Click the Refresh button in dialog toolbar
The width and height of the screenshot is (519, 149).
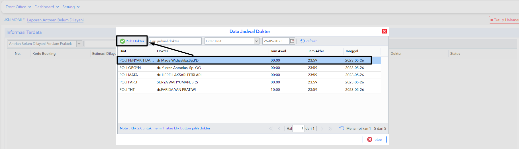point(308,41)
